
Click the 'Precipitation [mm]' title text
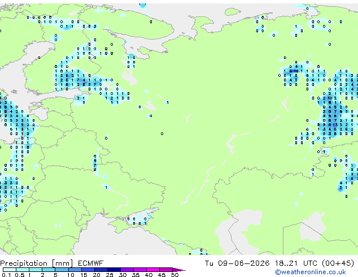point(37,263)
